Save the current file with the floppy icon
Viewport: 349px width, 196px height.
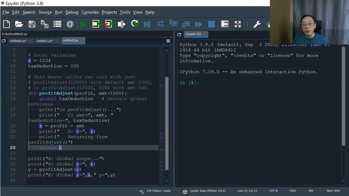click(32, 24)
